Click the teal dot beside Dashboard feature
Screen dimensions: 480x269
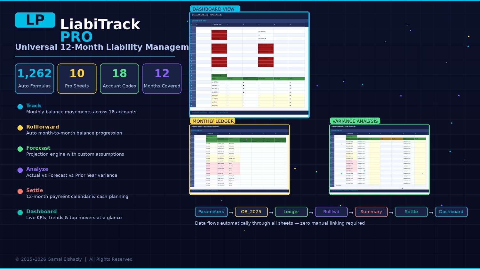(x=20, y=213)
